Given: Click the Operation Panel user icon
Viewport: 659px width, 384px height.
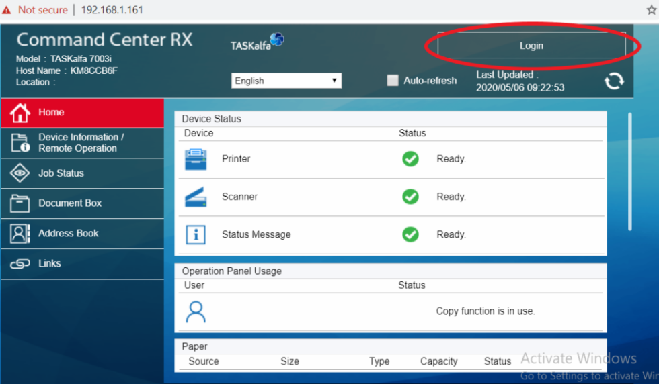Looking at the screenshot, I should [196, 311].
